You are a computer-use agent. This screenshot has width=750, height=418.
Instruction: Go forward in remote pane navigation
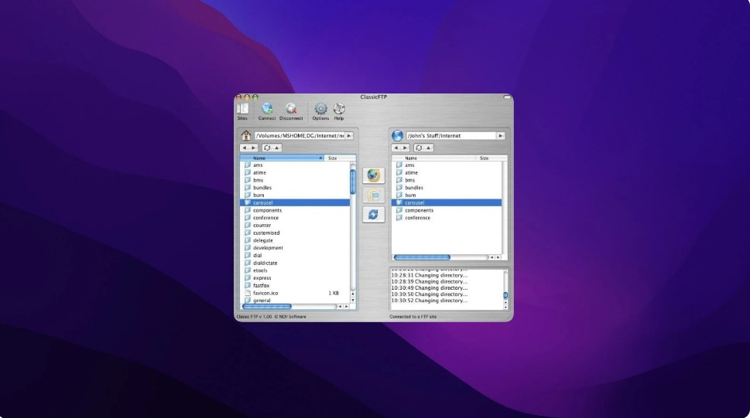click(405, 148)
